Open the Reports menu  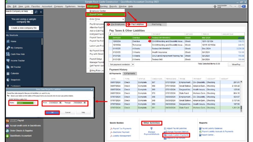[x=113, y=6]
